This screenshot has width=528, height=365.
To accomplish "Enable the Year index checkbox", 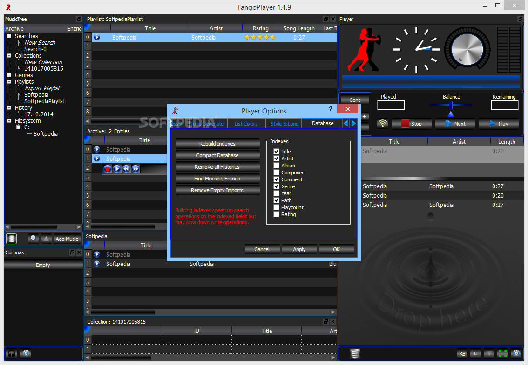I will tap(277, 193).
